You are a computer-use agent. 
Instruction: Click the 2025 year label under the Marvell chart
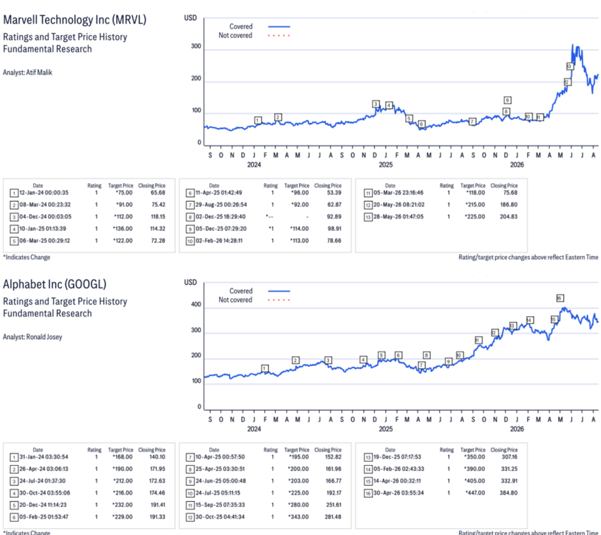click(x=385, y=165)
